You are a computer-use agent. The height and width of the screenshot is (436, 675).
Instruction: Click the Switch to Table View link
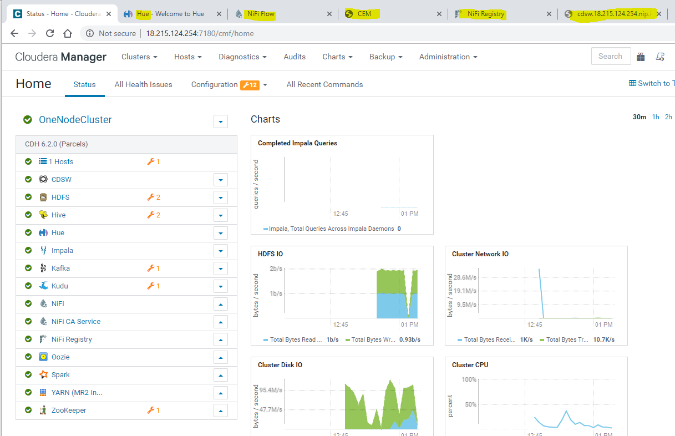[x=652, y=83]
